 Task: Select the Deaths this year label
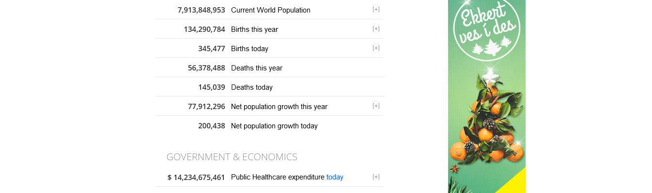point(257,68)
